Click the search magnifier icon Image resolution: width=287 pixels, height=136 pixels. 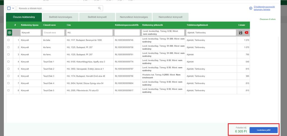pos(99,8)
